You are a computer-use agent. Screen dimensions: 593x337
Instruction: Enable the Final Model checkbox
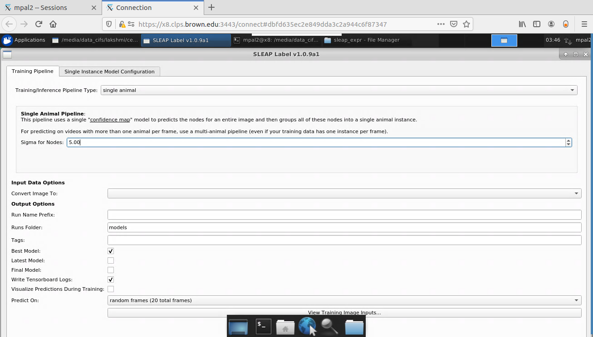[x=111, y=270]
